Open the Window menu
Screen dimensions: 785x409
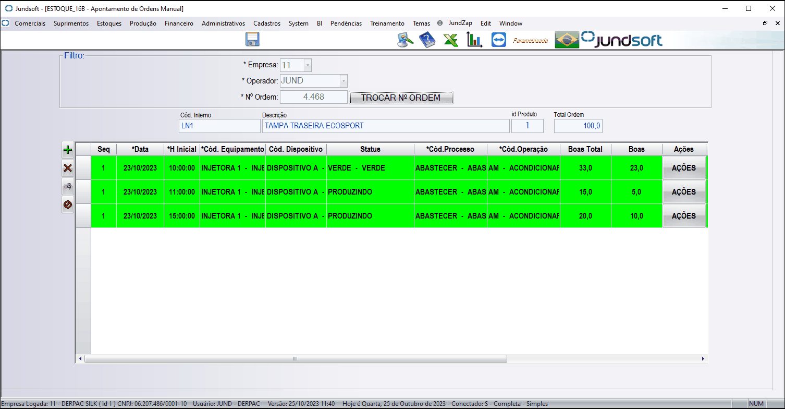[x=511, y=23]
